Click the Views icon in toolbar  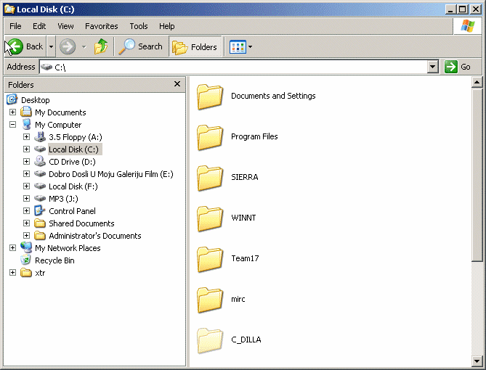238,47
